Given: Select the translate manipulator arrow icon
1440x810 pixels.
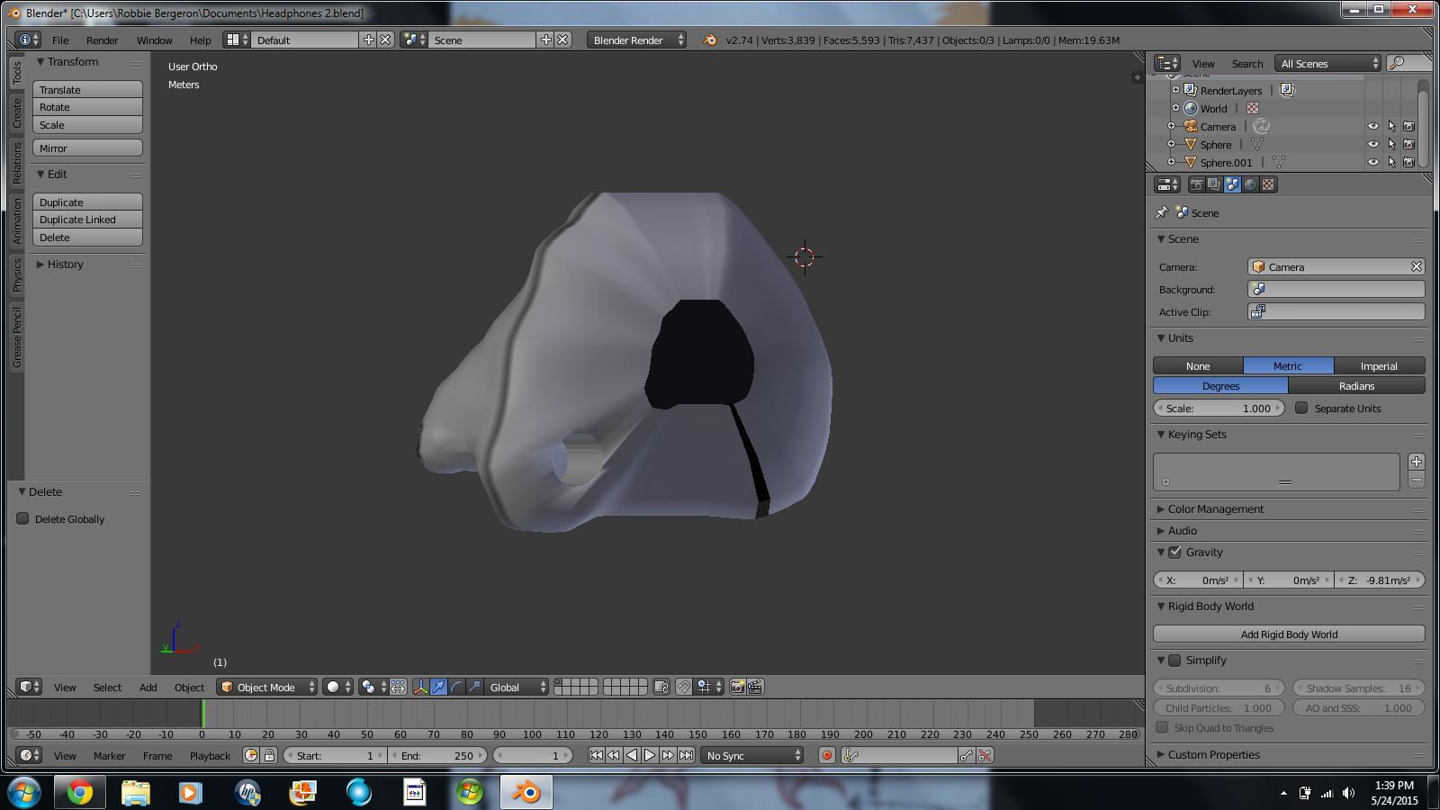Looking at the screenshot, I should click(438, 687).
